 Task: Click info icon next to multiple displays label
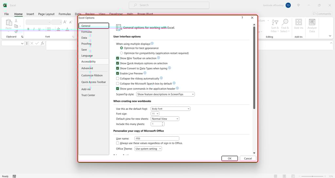click(x=152, y=43)
